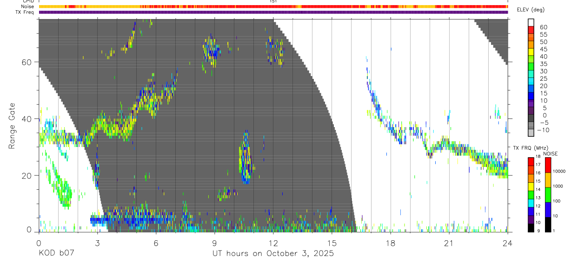The image size is (571, 263).
Task: Click the red swatch in the NOISE legend
Action: [548, 165]
